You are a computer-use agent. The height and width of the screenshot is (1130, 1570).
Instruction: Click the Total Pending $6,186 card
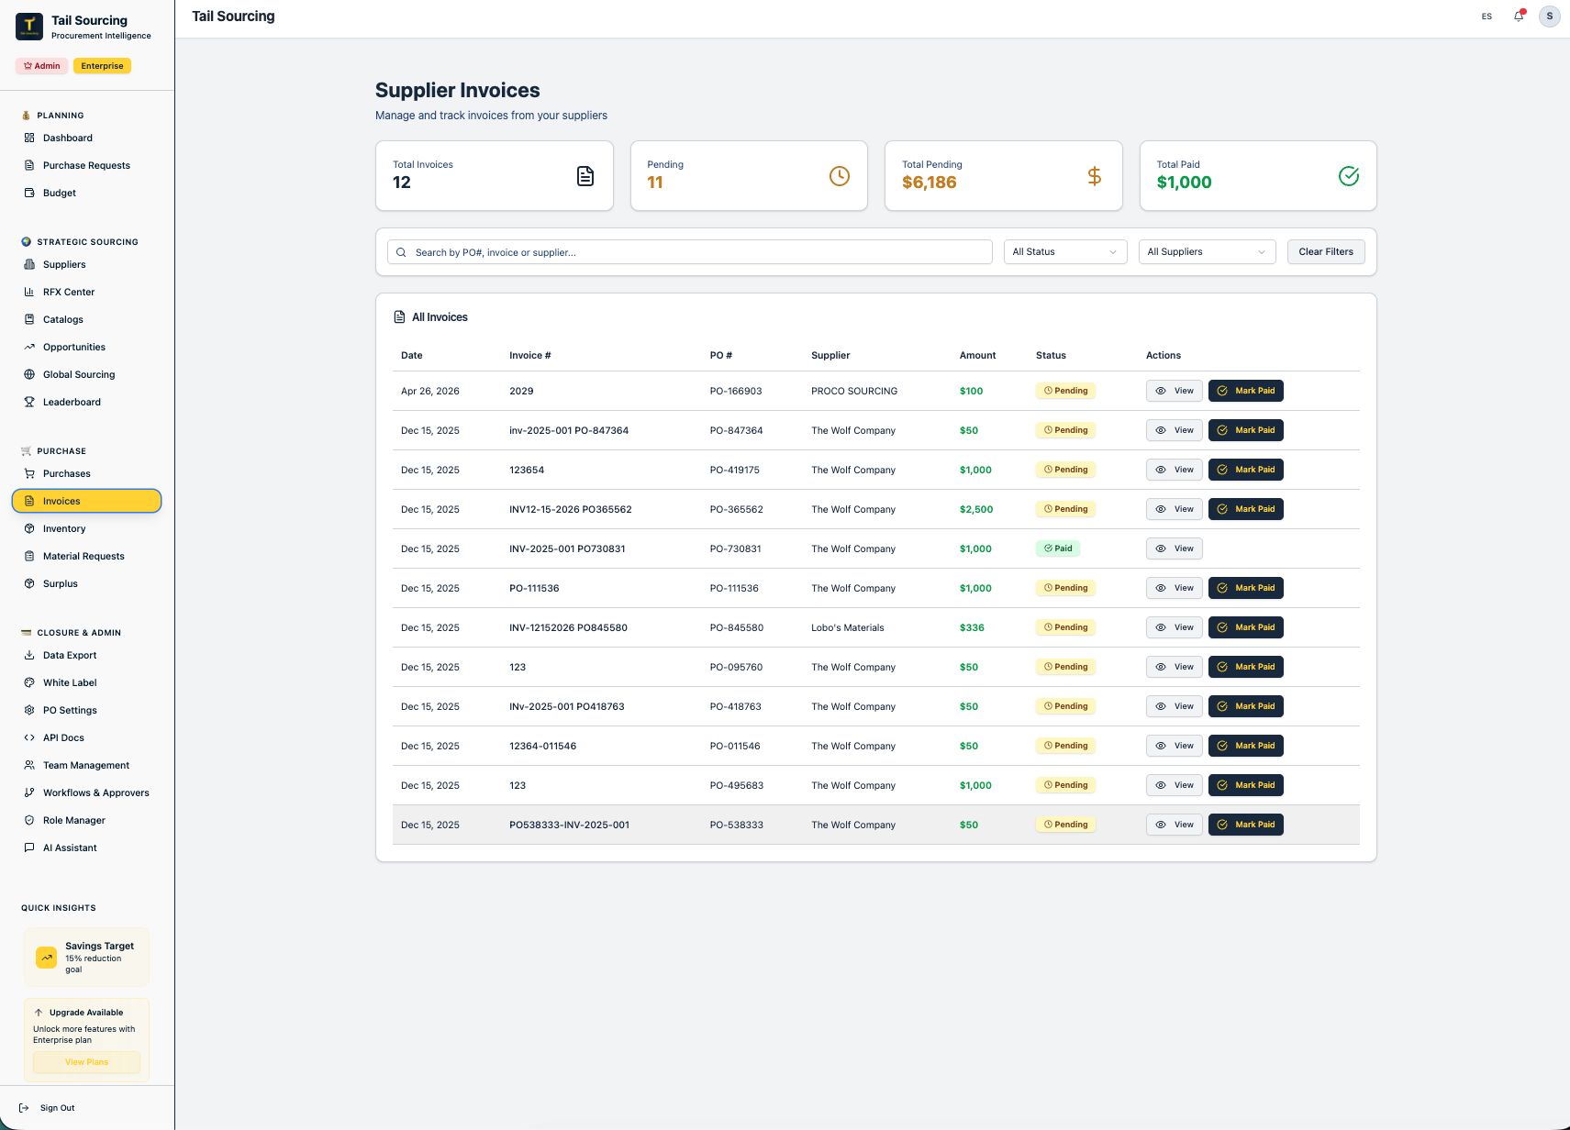point(1004,176)
